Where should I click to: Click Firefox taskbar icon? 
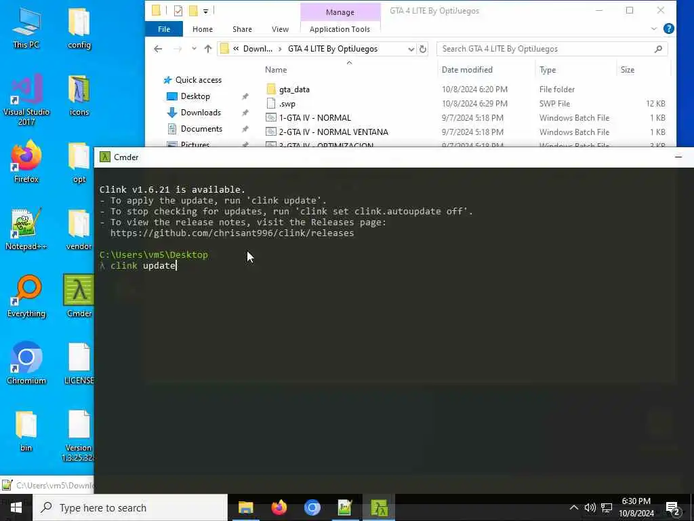click(x=279, y=507)
